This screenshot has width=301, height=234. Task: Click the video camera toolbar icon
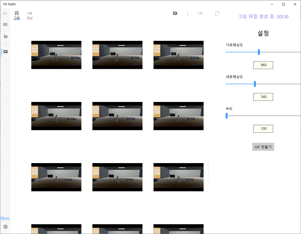200,13
